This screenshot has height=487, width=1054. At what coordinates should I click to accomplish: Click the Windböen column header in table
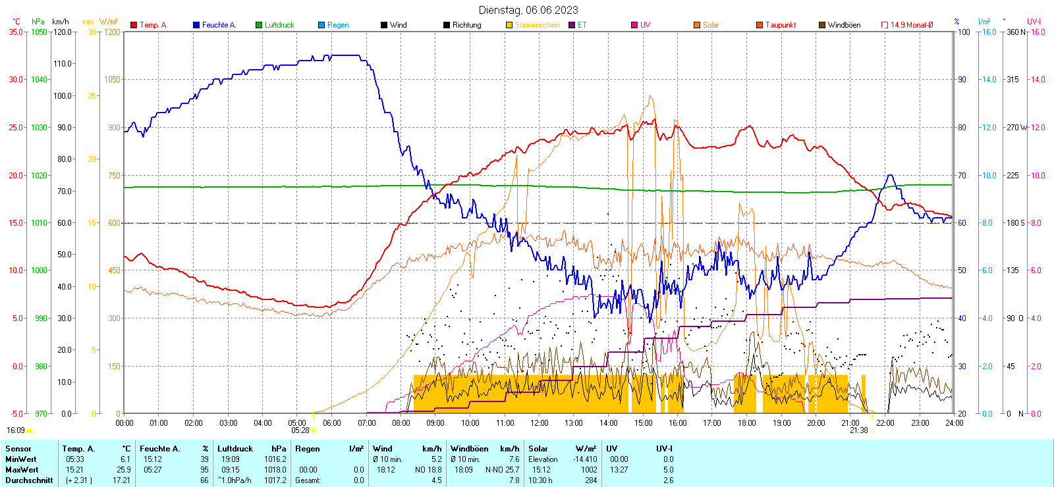click(x=470, y=449)
